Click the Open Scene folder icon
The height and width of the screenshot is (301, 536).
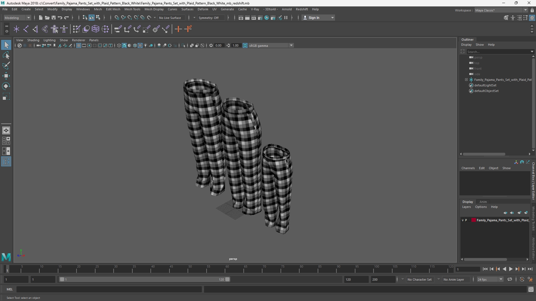[x=47, y=18]
